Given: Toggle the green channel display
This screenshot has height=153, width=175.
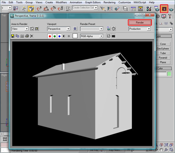Looking at the screenshot, I should tap(55, 36).
